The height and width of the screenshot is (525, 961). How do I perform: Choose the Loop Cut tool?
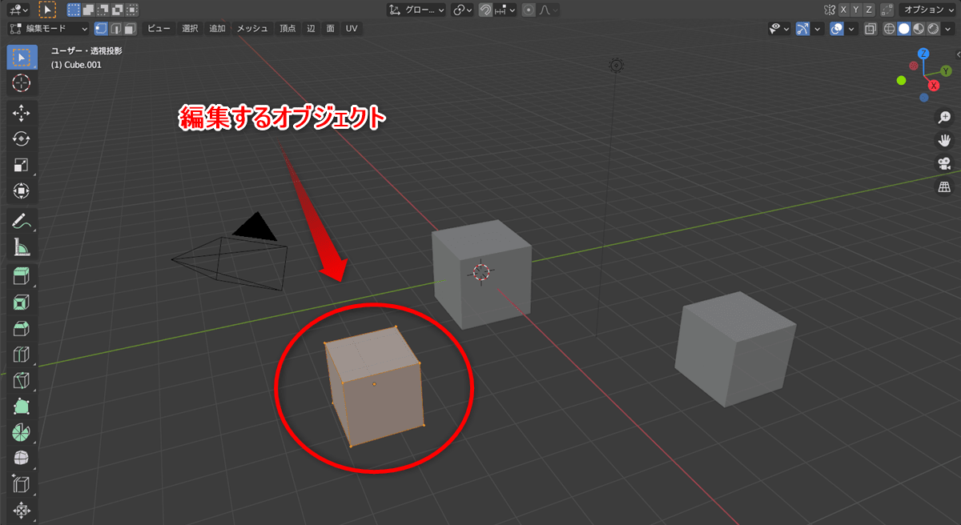point(22,355)
